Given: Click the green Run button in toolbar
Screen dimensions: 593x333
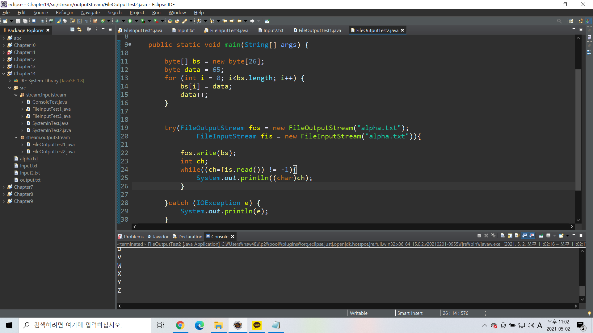Looking at the screenshot, I should click(130, 21).
